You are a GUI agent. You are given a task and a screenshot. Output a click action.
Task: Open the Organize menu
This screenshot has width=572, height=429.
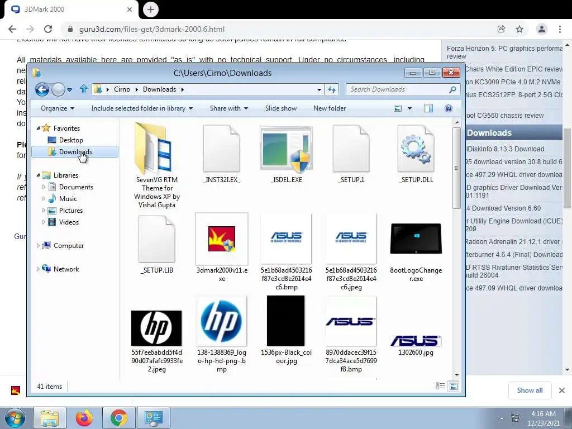58,108
